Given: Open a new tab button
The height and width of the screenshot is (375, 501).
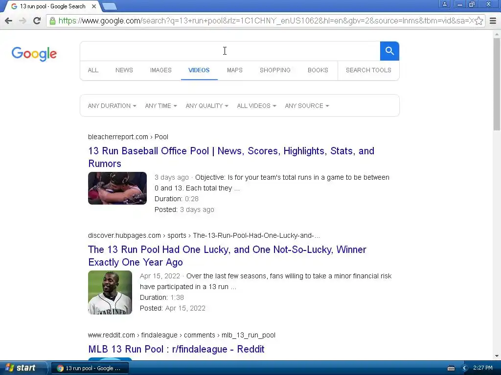Looking at the screenshot, I should click(110, 6).
